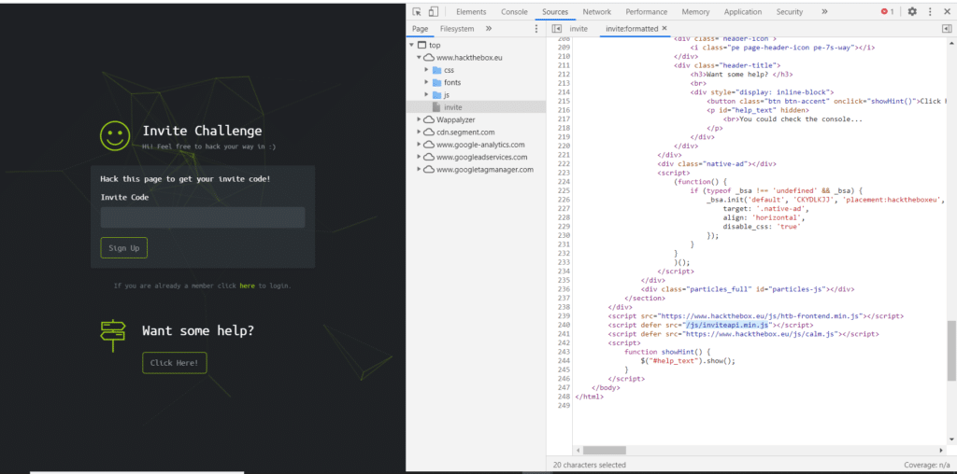Activate the inspect element picker icon

click(x=417, y=11)
